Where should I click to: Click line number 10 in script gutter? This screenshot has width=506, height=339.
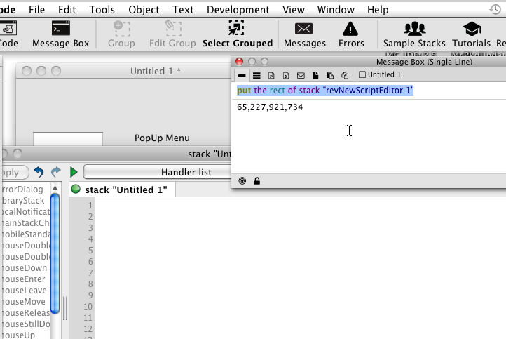pyautogui.click(x=88, y=306)
